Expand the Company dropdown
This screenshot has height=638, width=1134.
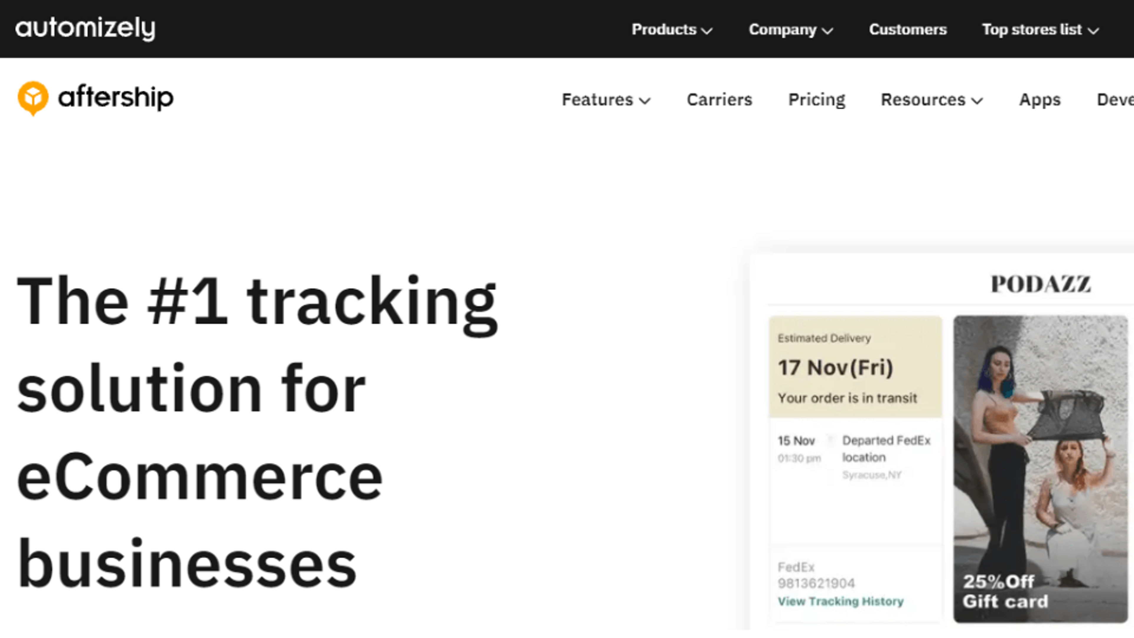(790, 30)
